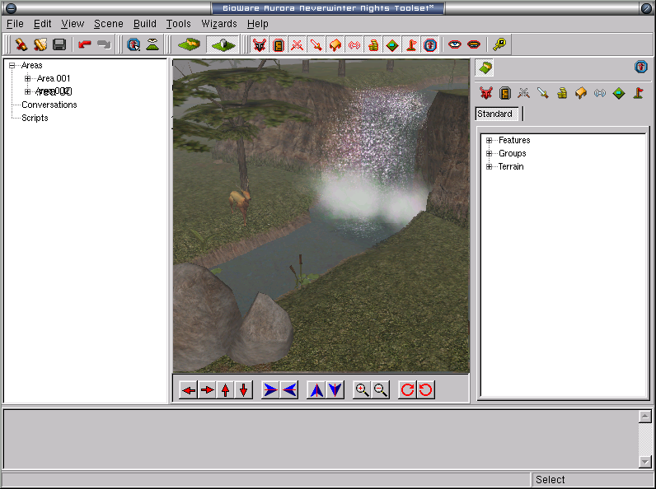The height and width of the screenshot is (489, 656).
Task: Open the Wizards menu
Action: pos(219,24)
